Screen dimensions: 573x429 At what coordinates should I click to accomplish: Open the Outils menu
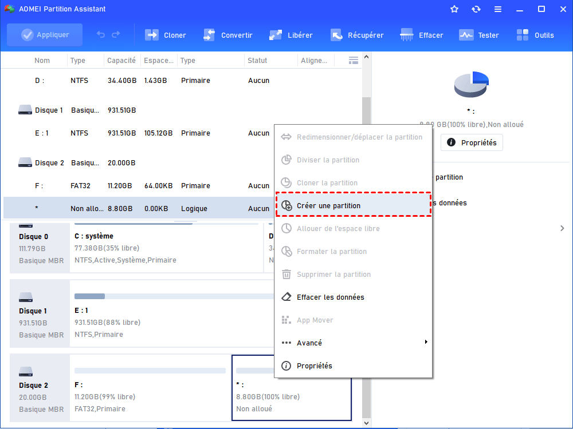click(x=535, y=35)
